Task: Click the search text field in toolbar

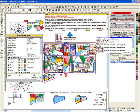Action: click(x=29, y=7)
